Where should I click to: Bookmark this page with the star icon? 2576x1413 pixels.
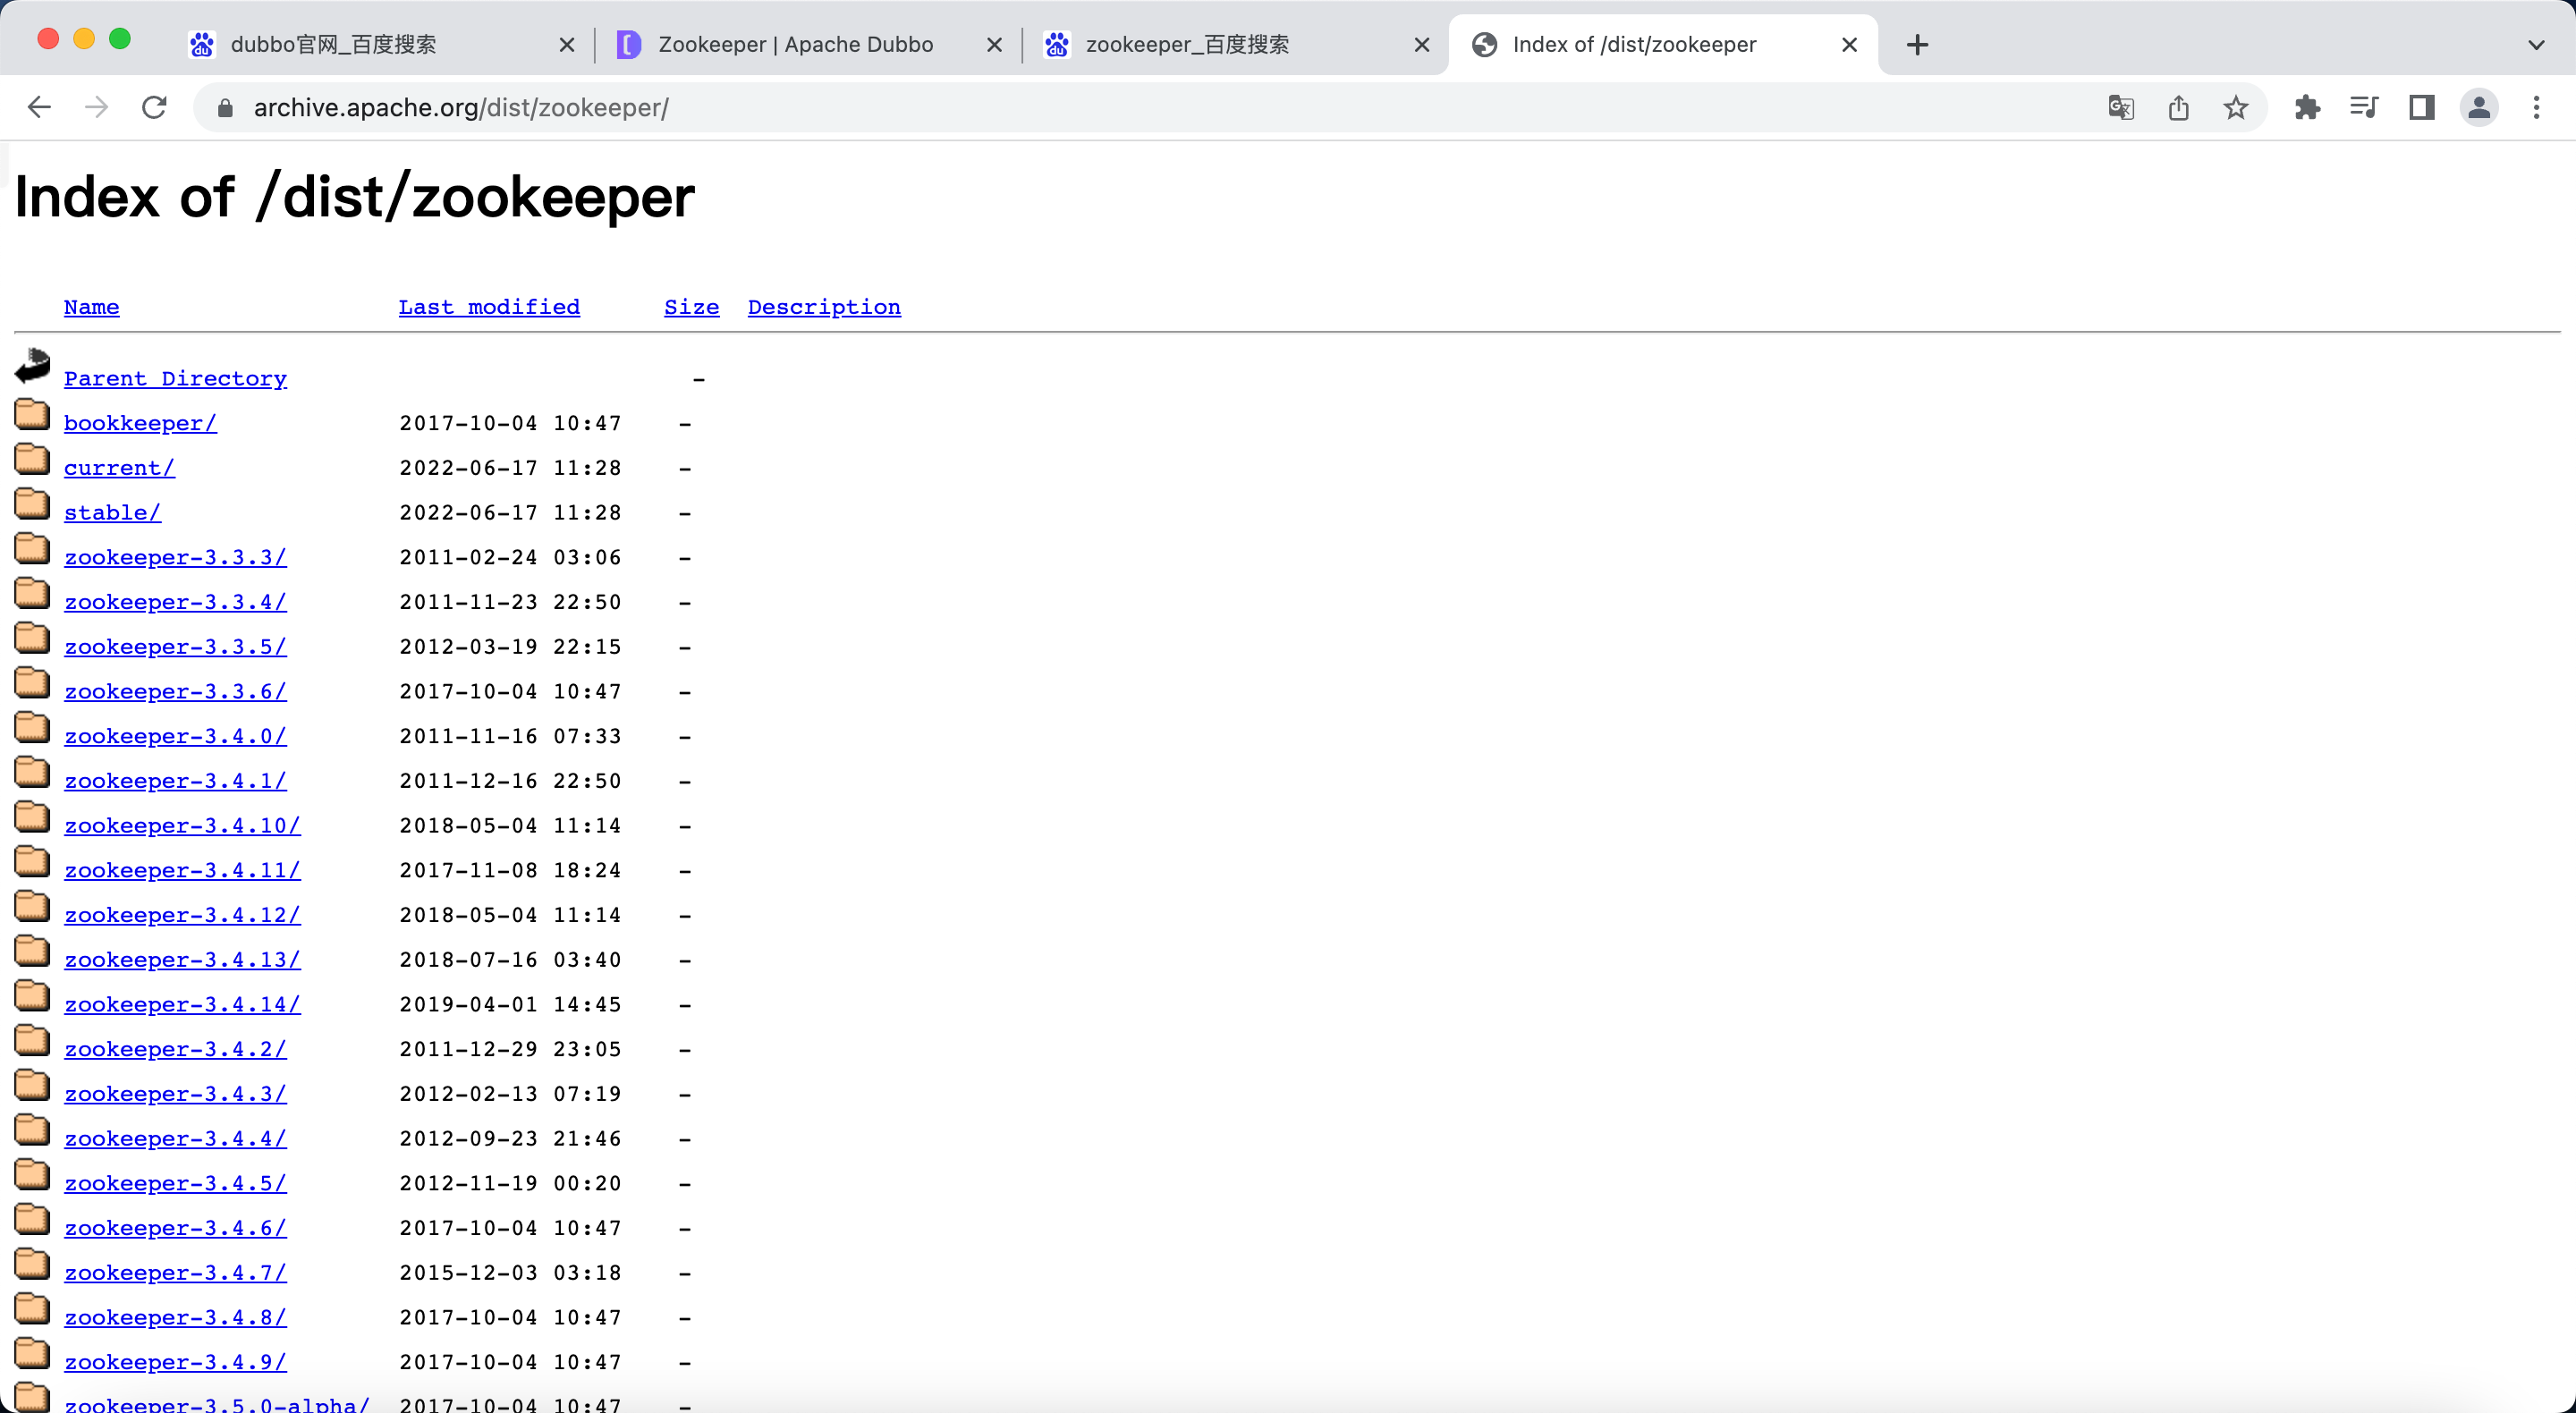tap(2236, 107)
